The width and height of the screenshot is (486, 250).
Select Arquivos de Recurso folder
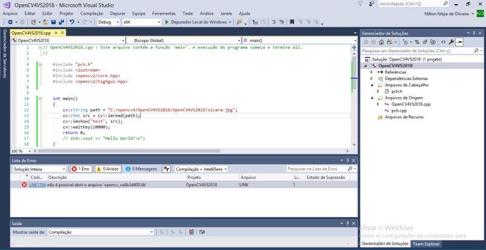pos(404,117)
